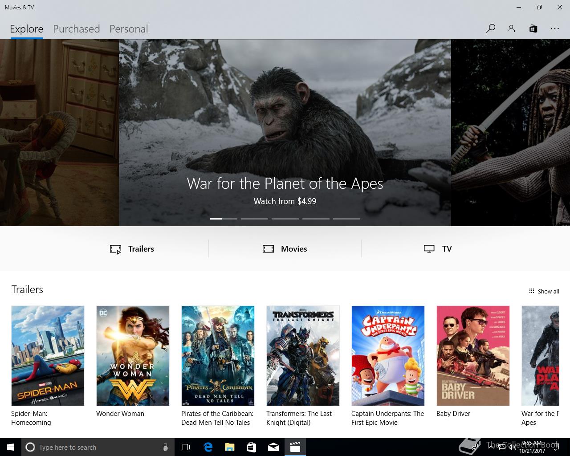
Task: Open the Store shopping bag icon
Action: coord(533,28)
